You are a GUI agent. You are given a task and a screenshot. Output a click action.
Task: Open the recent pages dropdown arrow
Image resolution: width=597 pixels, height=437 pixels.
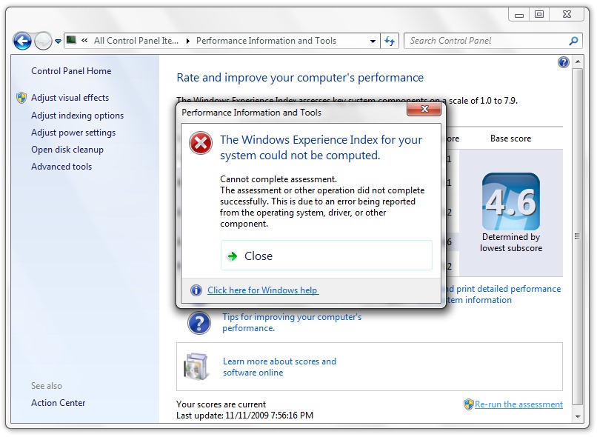click(58, 41)
